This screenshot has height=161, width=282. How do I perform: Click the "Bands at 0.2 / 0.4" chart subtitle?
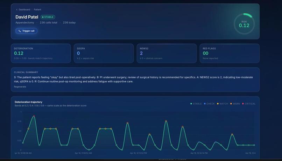click(x=50, y=106)
